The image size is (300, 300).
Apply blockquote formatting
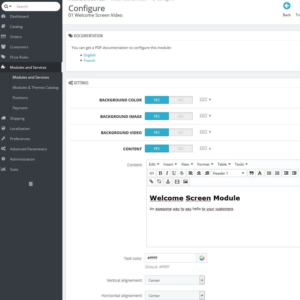[252, 173]
